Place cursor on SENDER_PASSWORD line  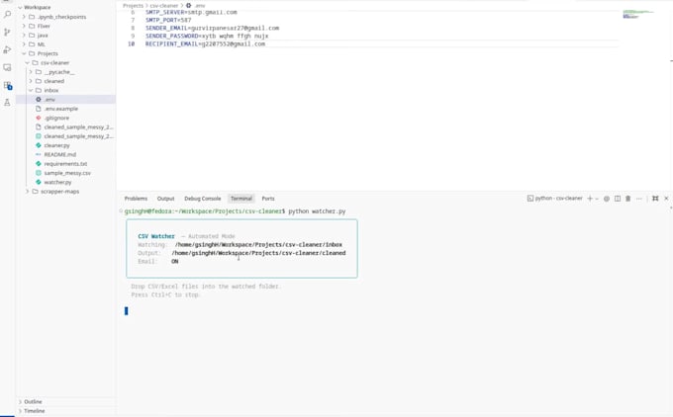207,36
